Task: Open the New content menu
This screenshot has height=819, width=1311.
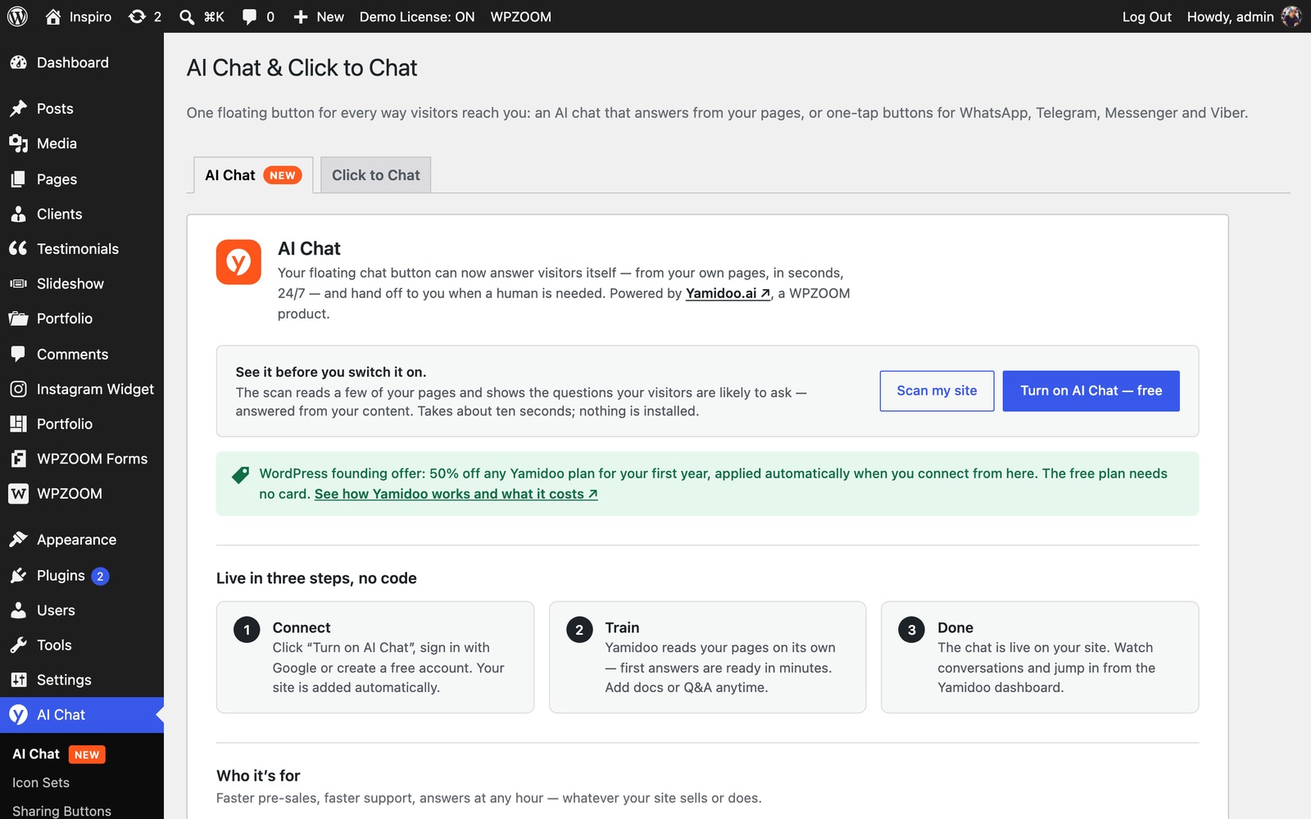Action: coord(318,16)
